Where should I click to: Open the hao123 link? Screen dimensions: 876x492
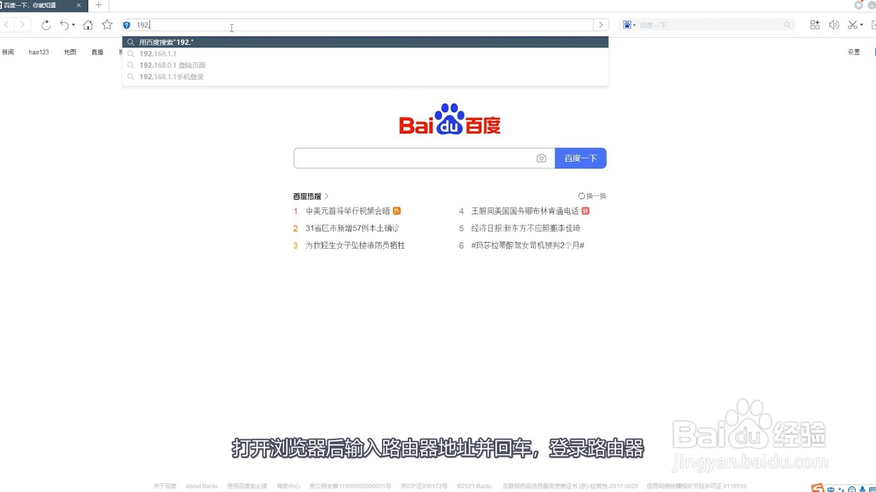point(39,52)
